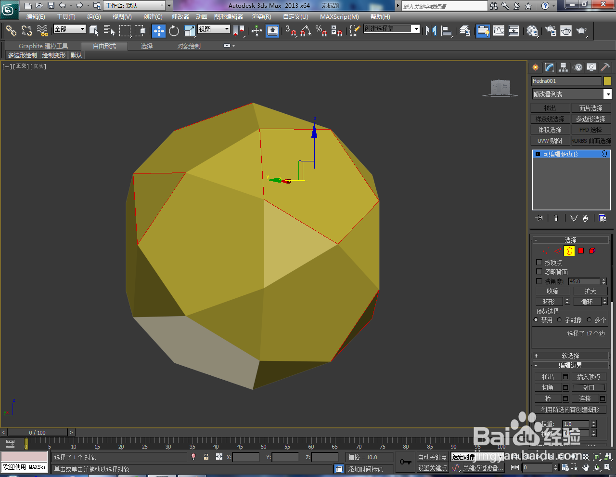The width and height of the screenshot is (616, 477).
Task: Select Element sub-object level icon
Action: (592, 251)
